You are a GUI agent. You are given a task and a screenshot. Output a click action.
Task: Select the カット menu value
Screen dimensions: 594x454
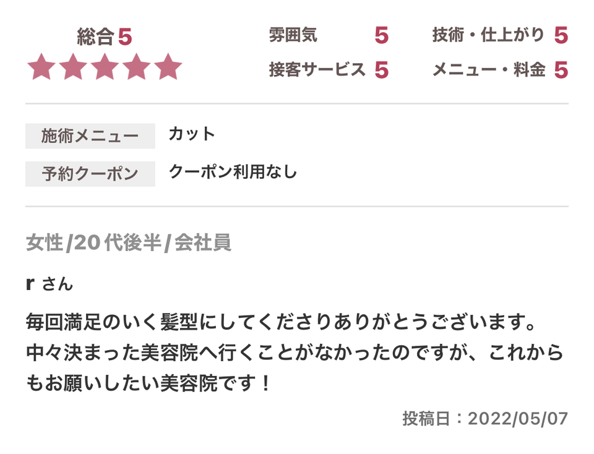[192, 134]
